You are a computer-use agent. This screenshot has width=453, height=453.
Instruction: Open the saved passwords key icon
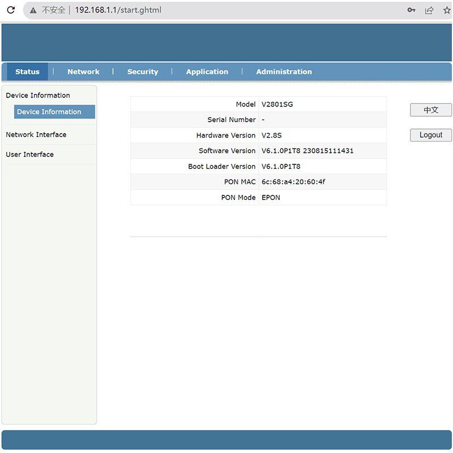point(411,10)
